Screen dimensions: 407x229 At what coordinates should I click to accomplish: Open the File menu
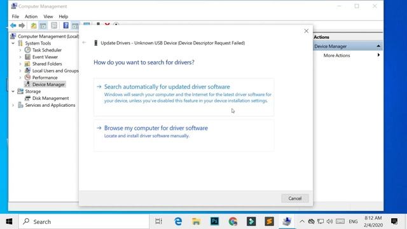15,17
